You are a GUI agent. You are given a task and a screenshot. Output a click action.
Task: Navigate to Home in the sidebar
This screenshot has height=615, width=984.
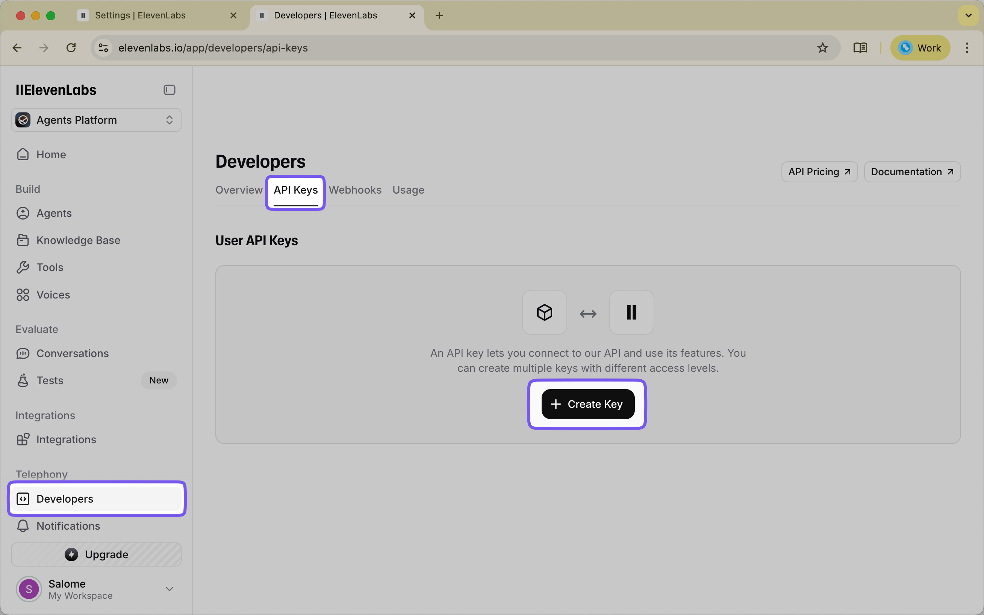(x=51, y=154)
